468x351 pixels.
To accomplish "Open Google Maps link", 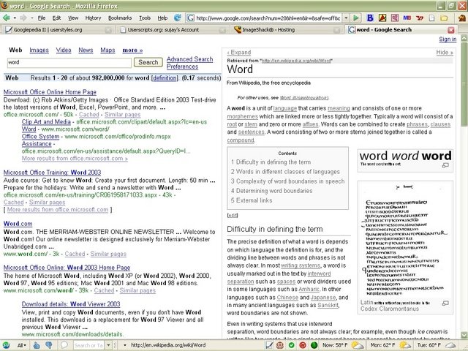I will coord(107,50).
